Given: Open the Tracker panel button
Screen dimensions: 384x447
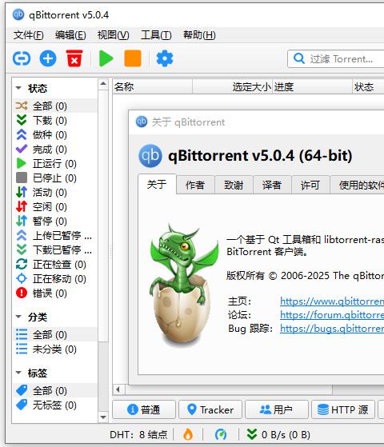Looking at the screenshot, I should tap(210, 409).
